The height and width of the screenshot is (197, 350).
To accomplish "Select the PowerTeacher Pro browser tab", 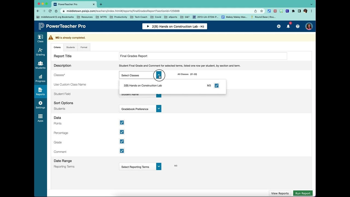I will point(74,4).
